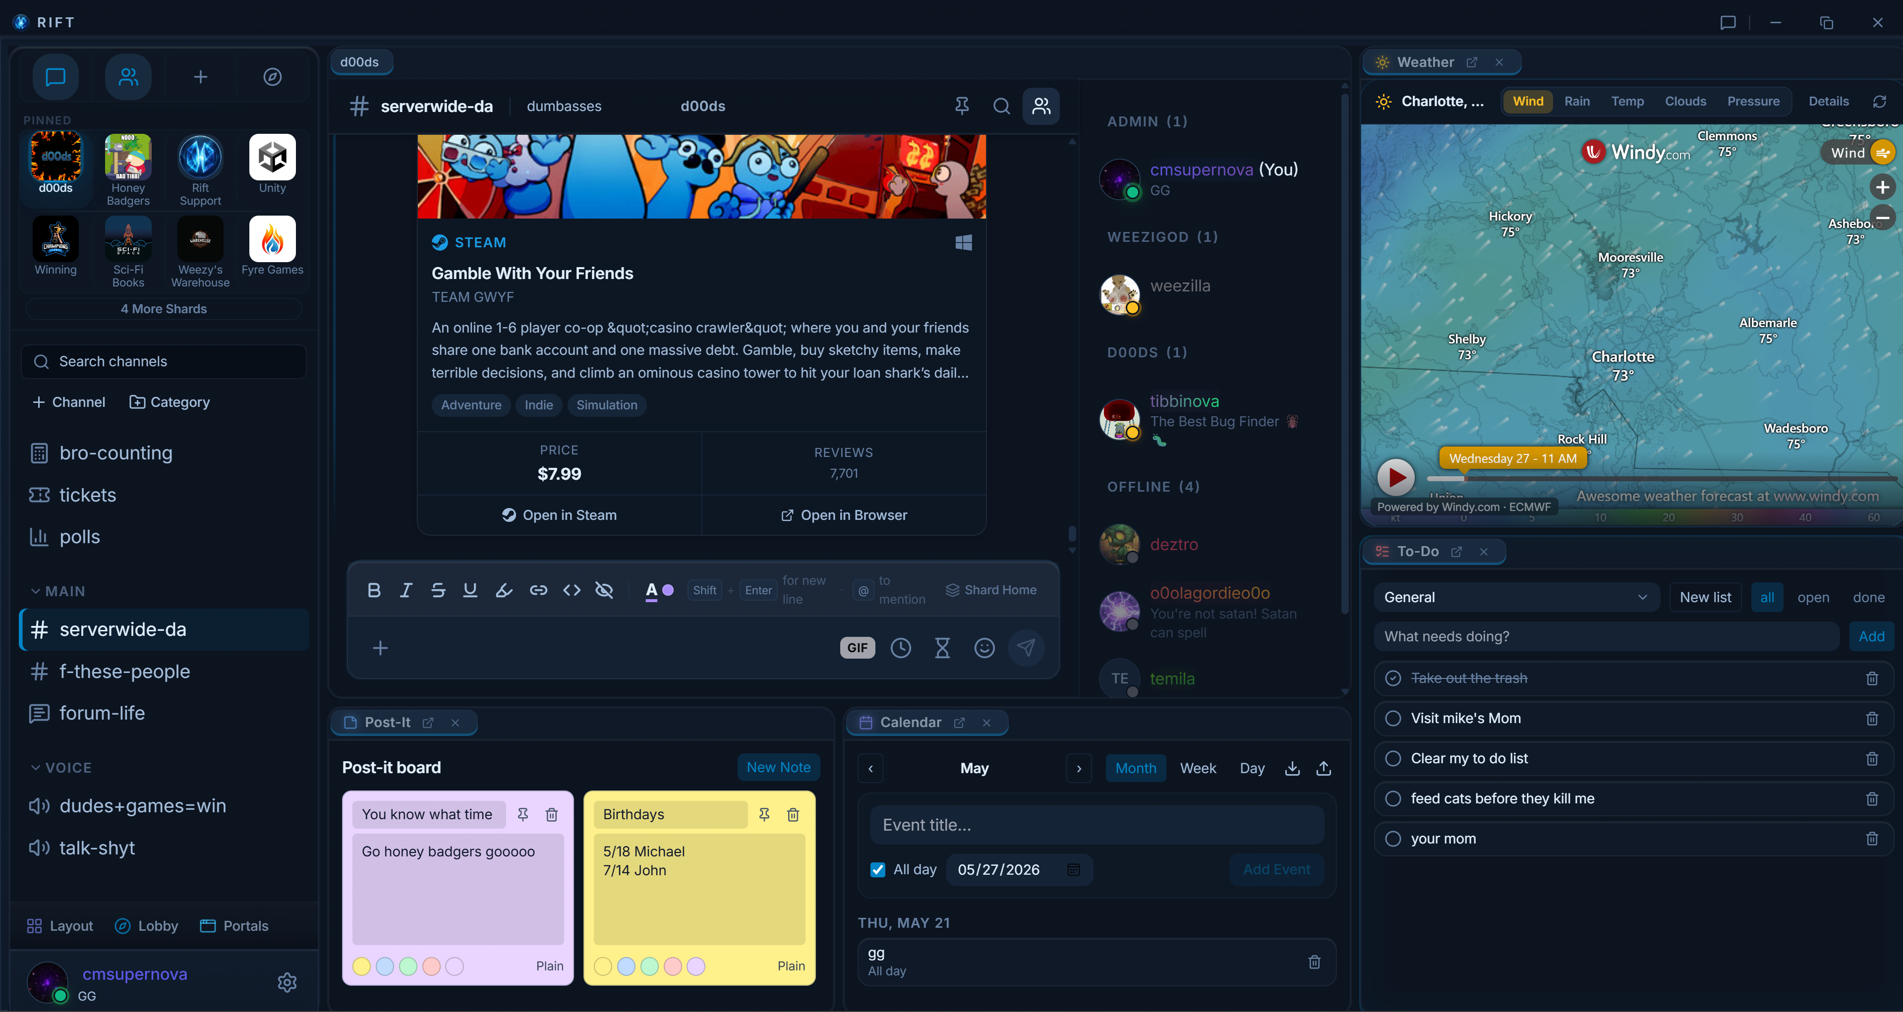Check off 'feed cats before they kill me'
1903x1012 pixels.
[x=1392, y=798]
